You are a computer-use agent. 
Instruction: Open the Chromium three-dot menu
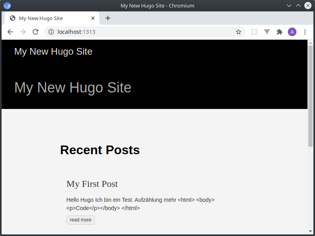(305, 32)
